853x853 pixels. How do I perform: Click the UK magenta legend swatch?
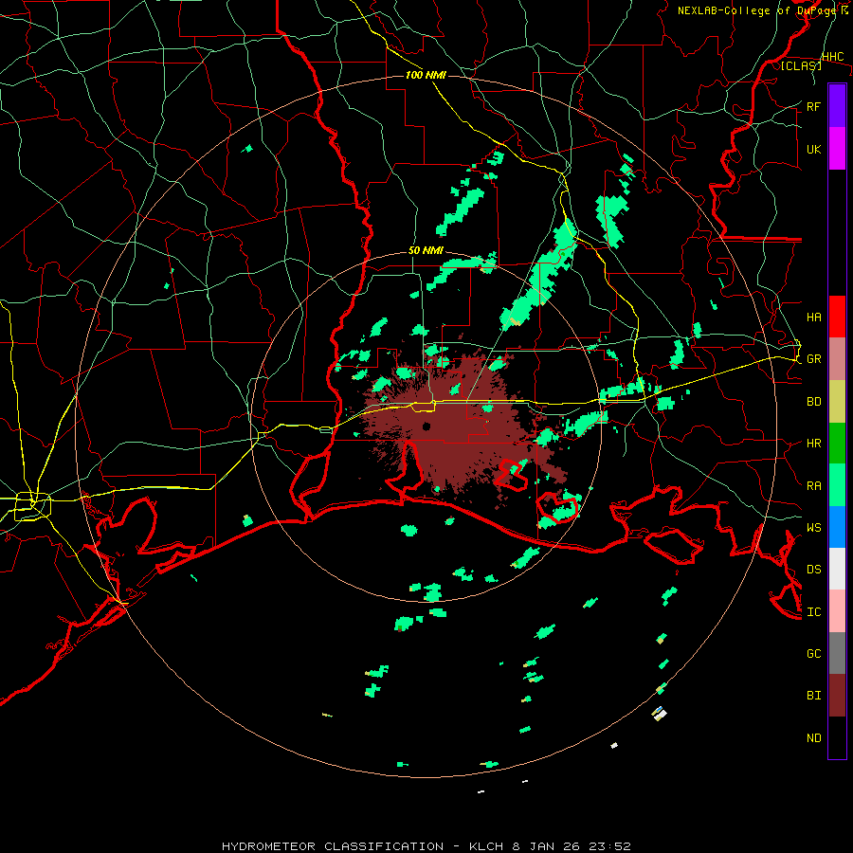pyautogui.click(x=837, y=149)
